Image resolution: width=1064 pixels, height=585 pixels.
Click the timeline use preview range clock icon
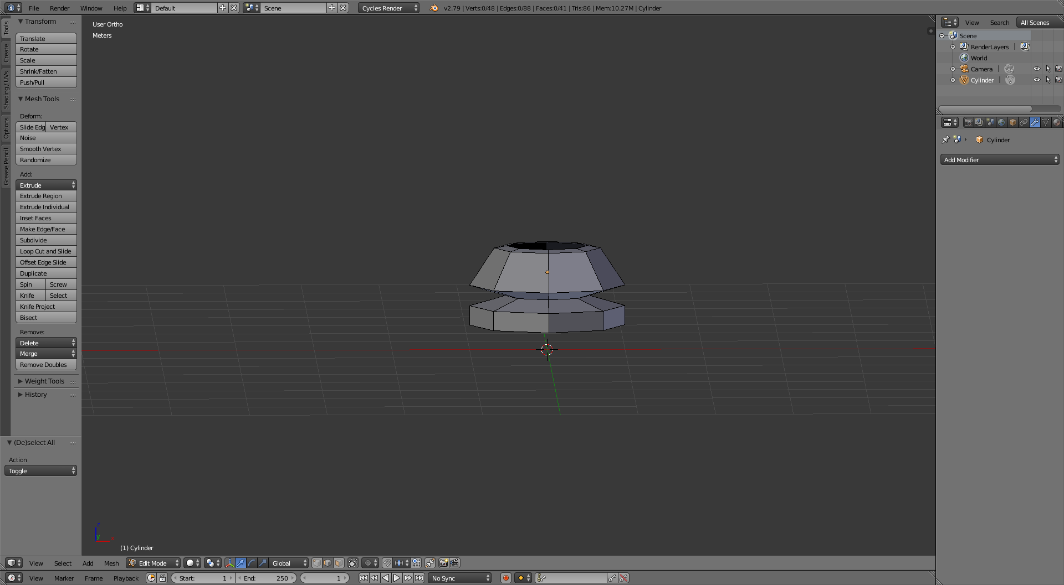[151, 578]
